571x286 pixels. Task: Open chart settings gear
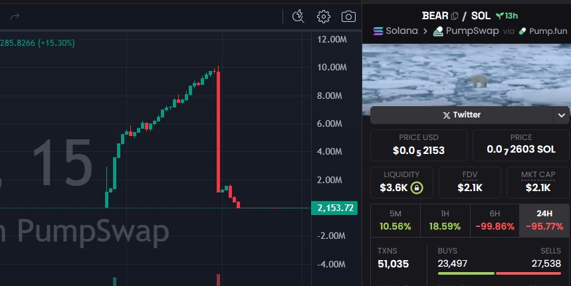(x=324, y=17)
